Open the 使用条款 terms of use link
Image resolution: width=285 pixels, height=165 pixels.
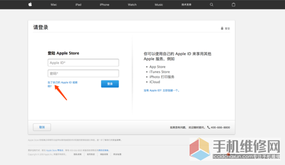pyautogui.click(x=91, y=154)
